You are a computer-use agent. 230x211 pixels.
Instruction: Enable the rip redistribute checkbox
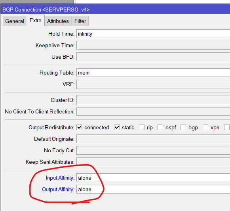pos(142,127)
